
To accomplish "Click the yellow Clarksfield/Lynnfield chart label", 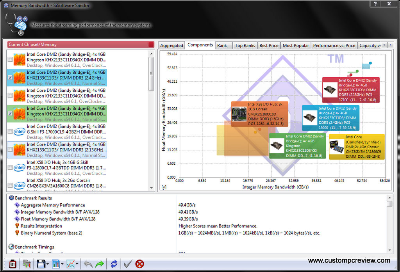I will pyautogui.click(x=357, y=147).
